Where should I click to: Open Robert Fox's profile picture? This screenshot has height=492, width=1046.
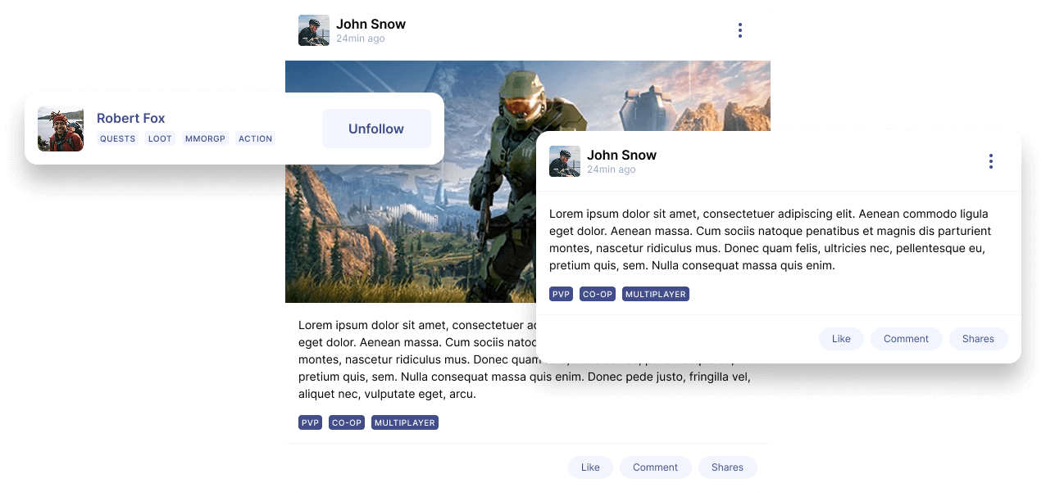click(x=61, y=129)
